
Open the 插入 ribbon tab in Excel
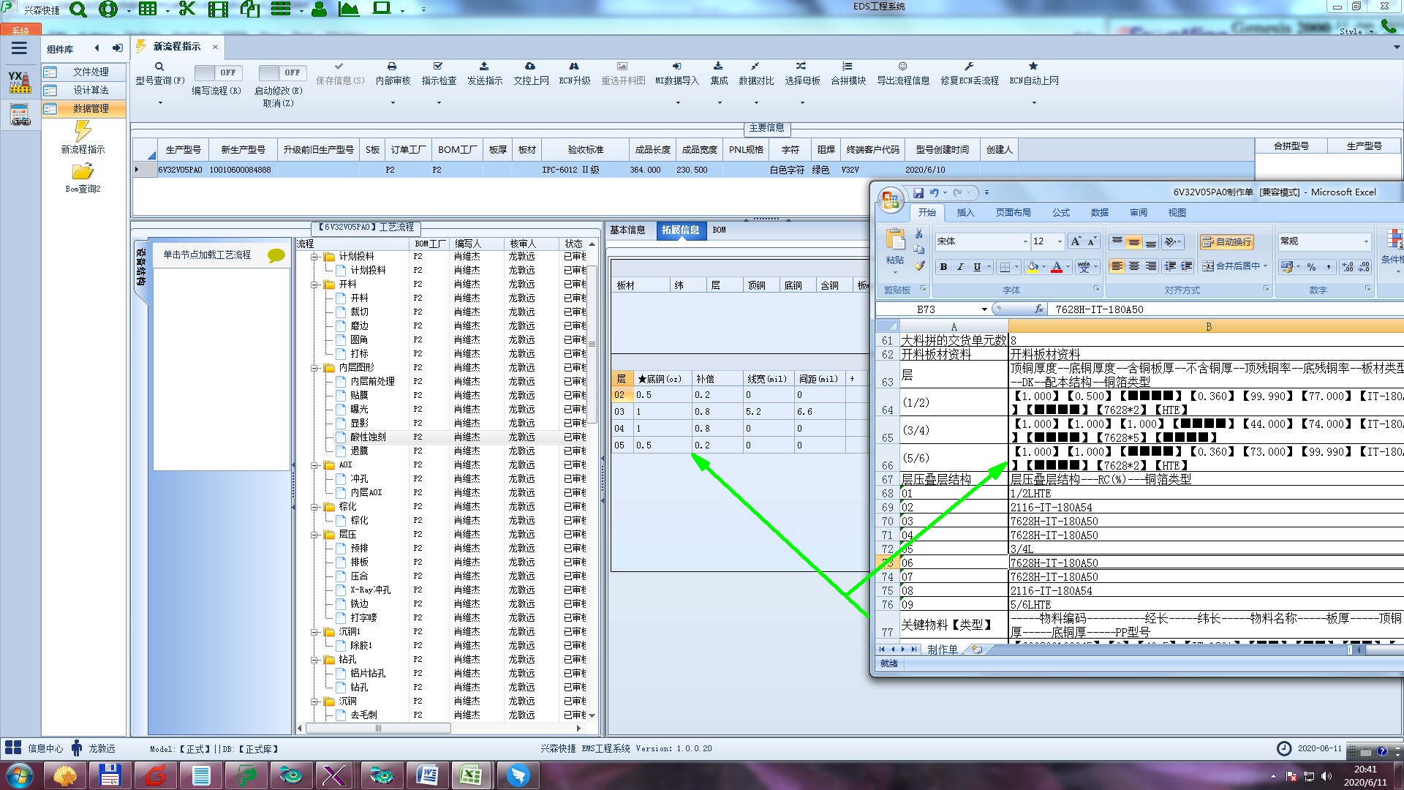click(965, 213)
